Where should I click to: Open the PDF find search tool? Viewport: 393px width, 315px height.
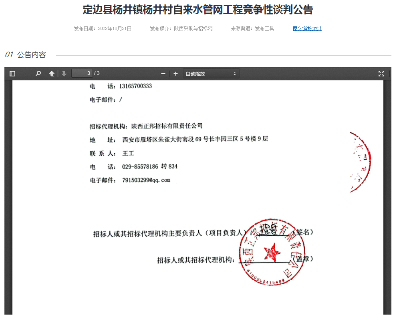[x=38, y=74]
